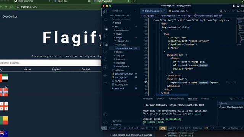Screen dimensions: 244x137
Task: Open setupTests.ts in the explorer
Action: point(123,67)
